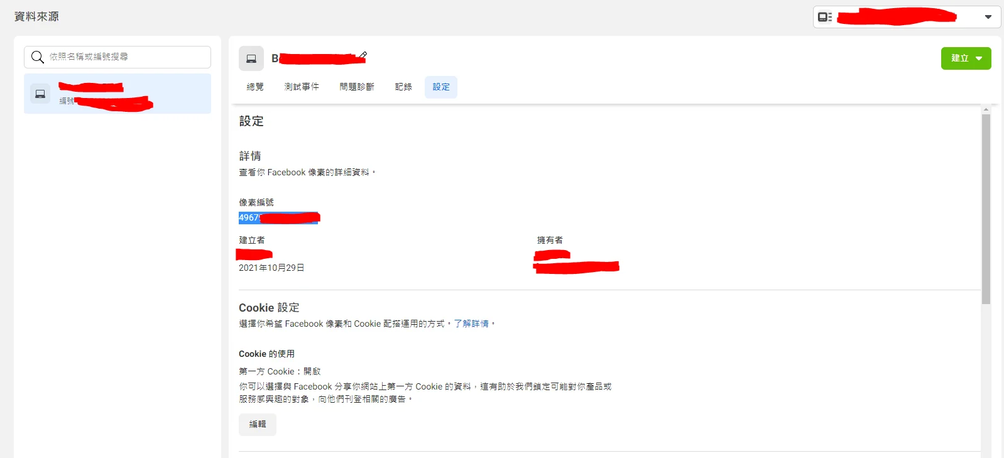1004x458 pixels.
Task: Open the green 建立 dropdown button
Action: coord(966,58)
